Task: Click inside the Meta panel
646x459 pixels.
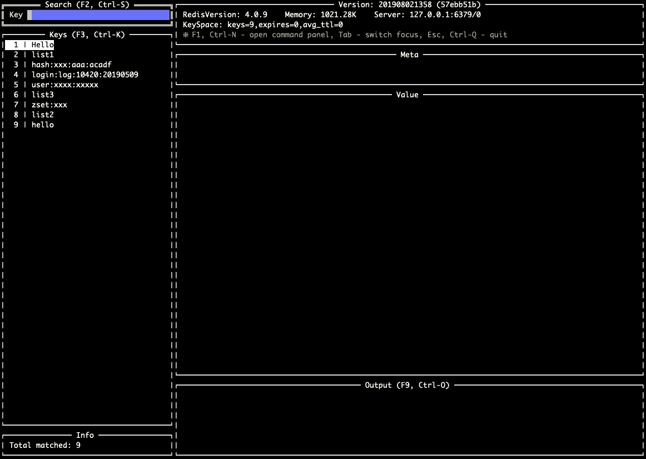Action: 409,70
